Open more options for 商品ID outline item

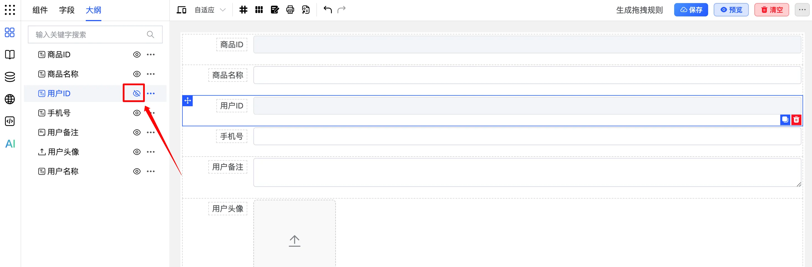pos(151,55)
